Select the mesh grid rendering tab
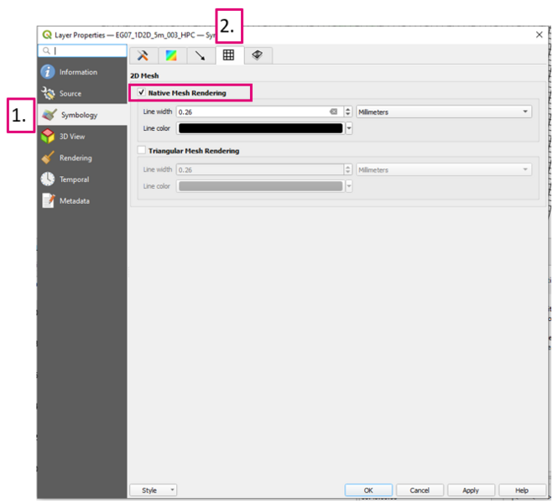Image resolution: width=553 pixels, height=503 pixels. coord(228,55)
